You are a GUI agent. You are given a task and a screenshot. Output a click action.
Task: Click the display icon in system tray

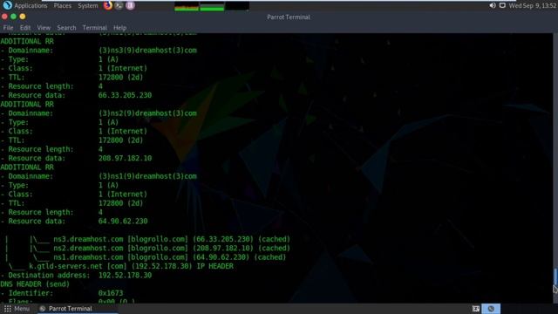tap(502, 5)
